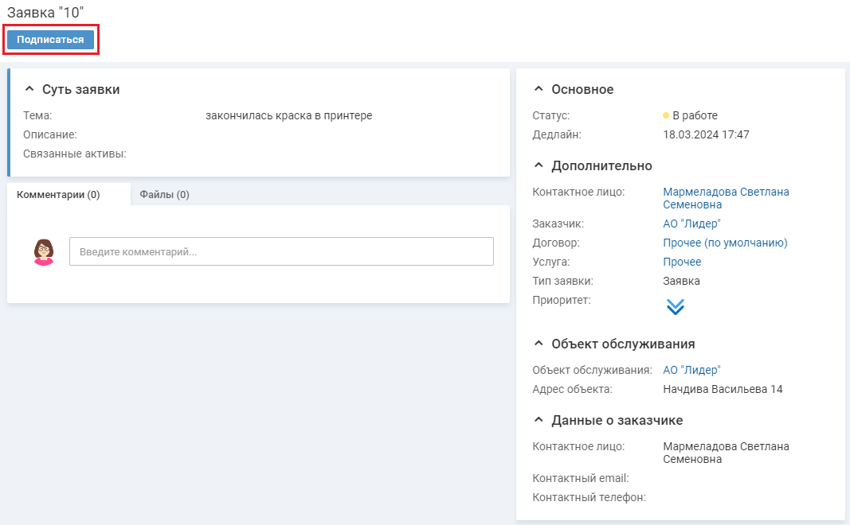Open АО "Лидер" link under Объект обслуживания

point(691,370)
